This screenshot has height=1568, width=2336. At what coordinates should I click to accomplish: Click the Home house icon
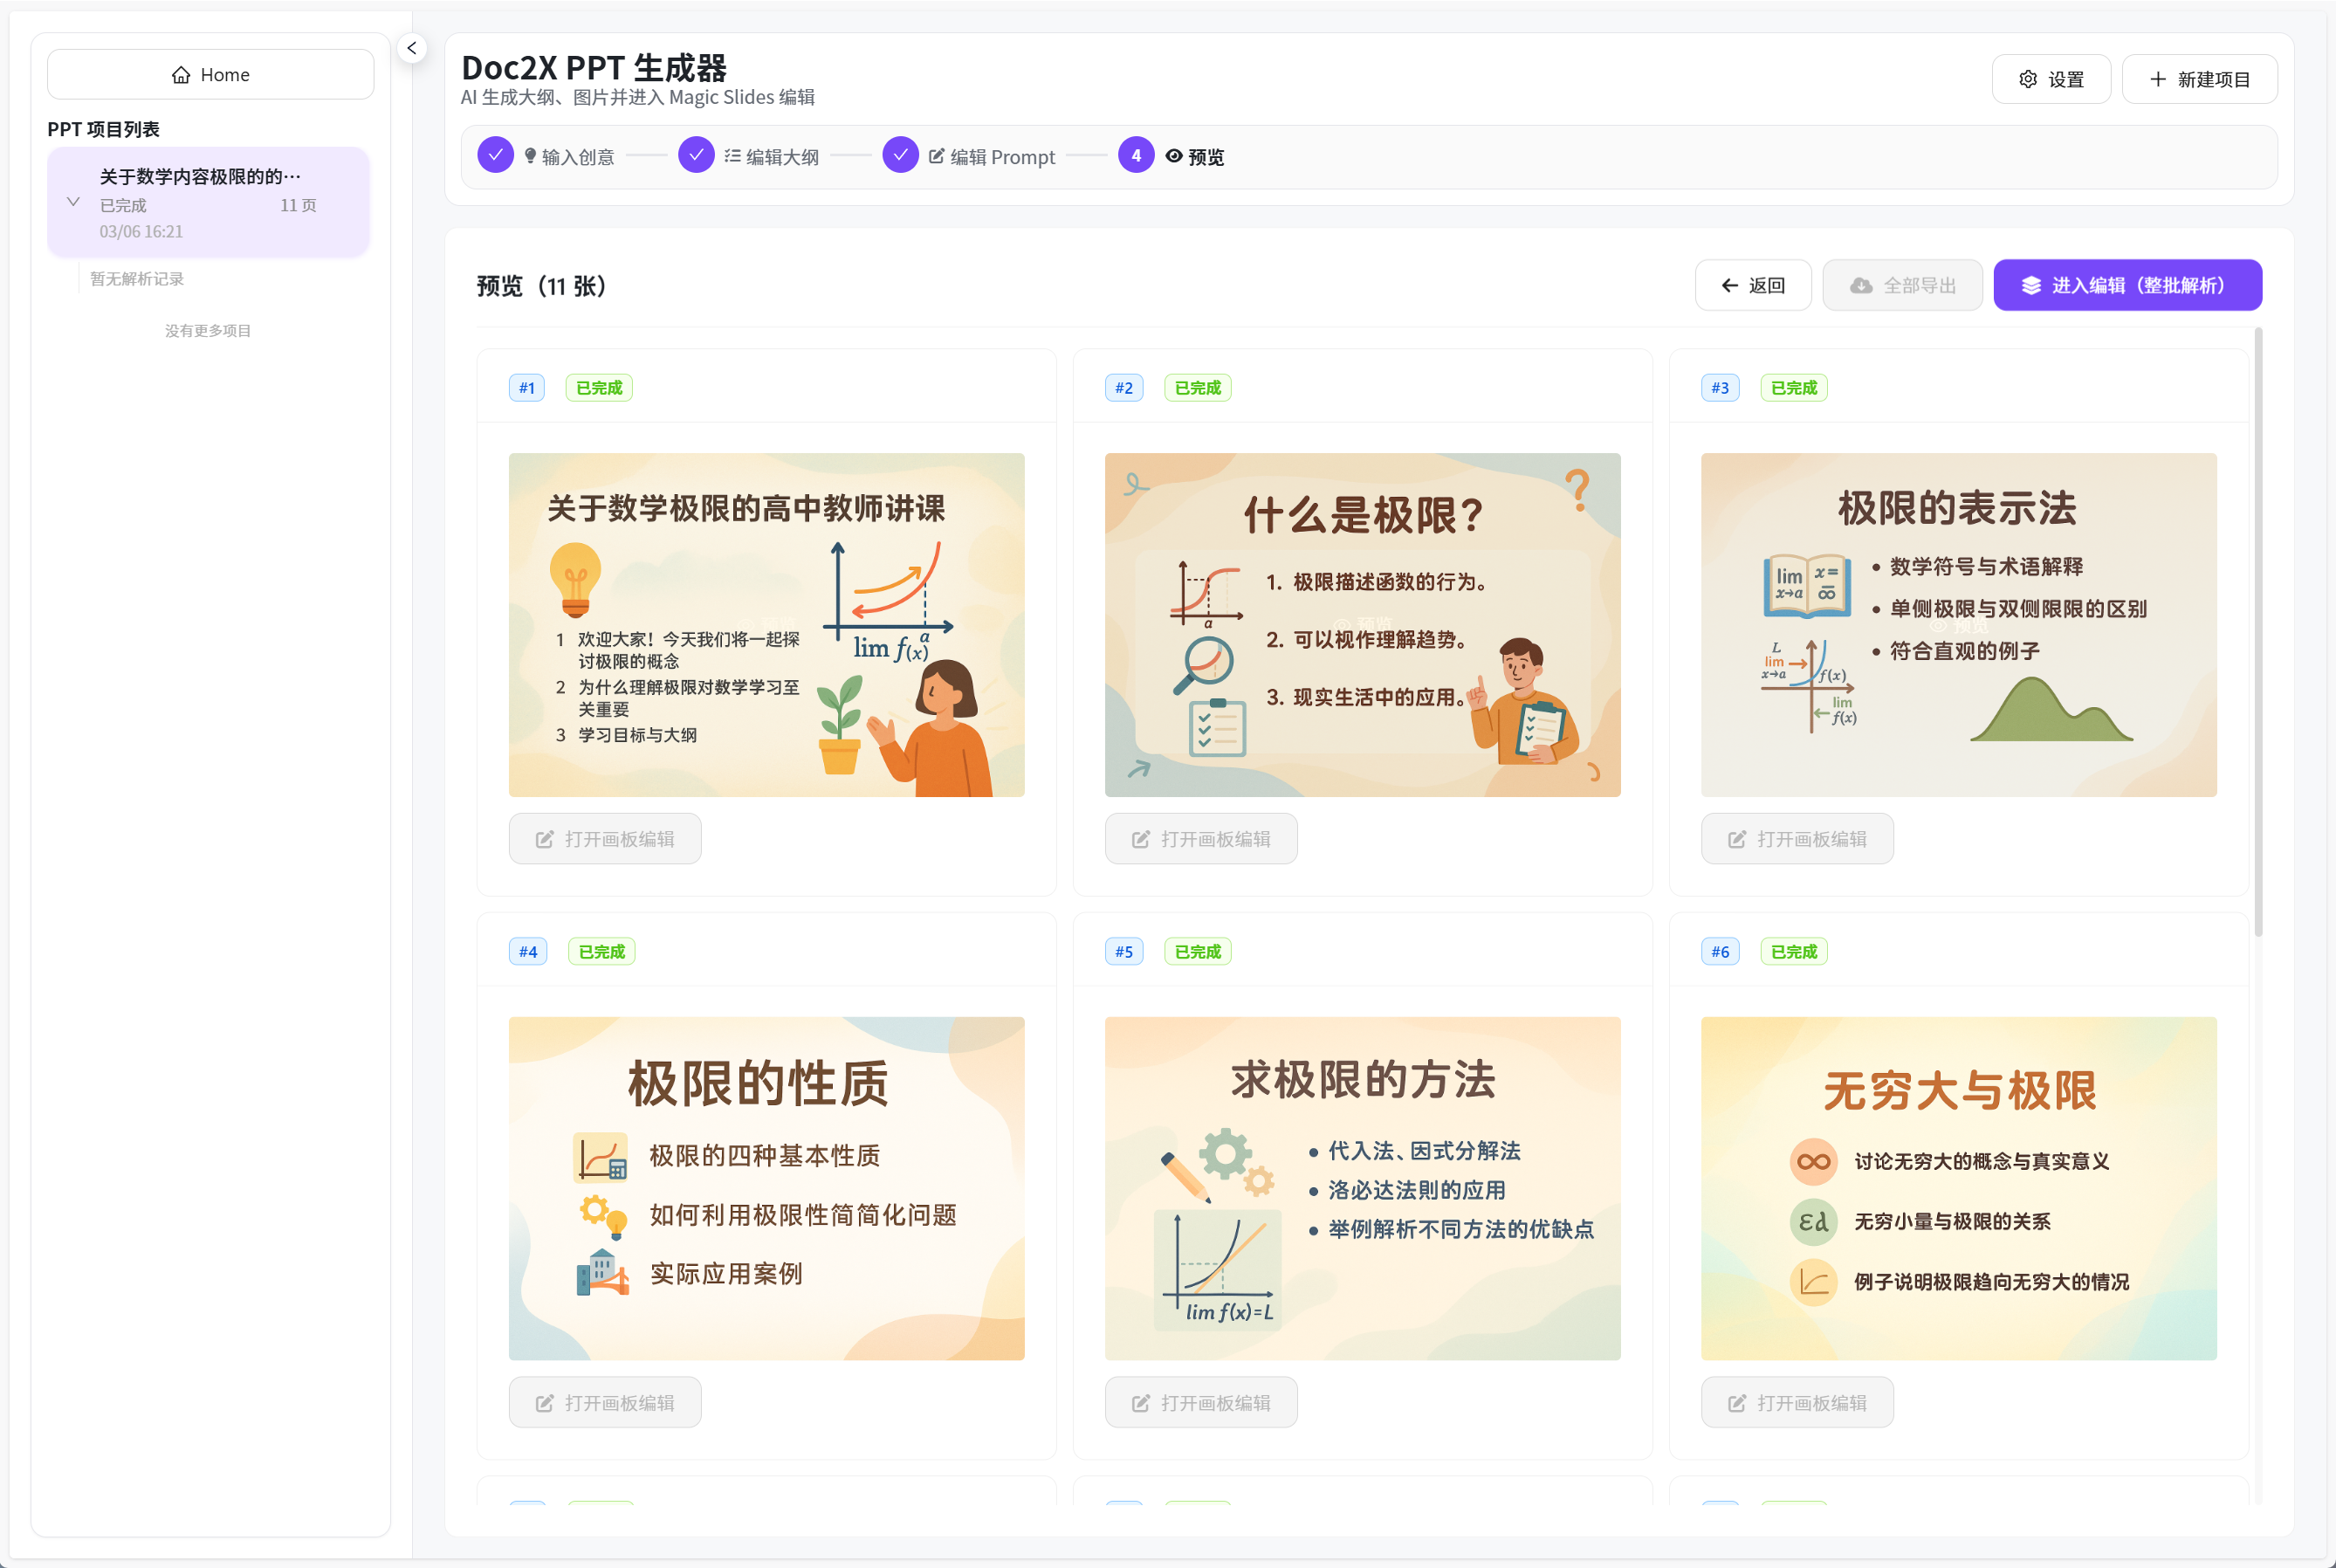coord(181,75)
